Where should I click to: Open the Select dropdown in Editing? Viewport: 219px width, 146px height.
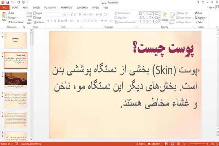(200, 22)
